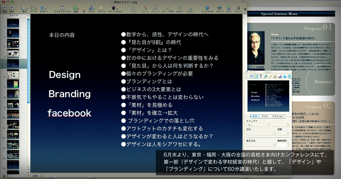341x179 pixels.
Task: Insert a 表 table from toolbar
Action: (84, 9)
